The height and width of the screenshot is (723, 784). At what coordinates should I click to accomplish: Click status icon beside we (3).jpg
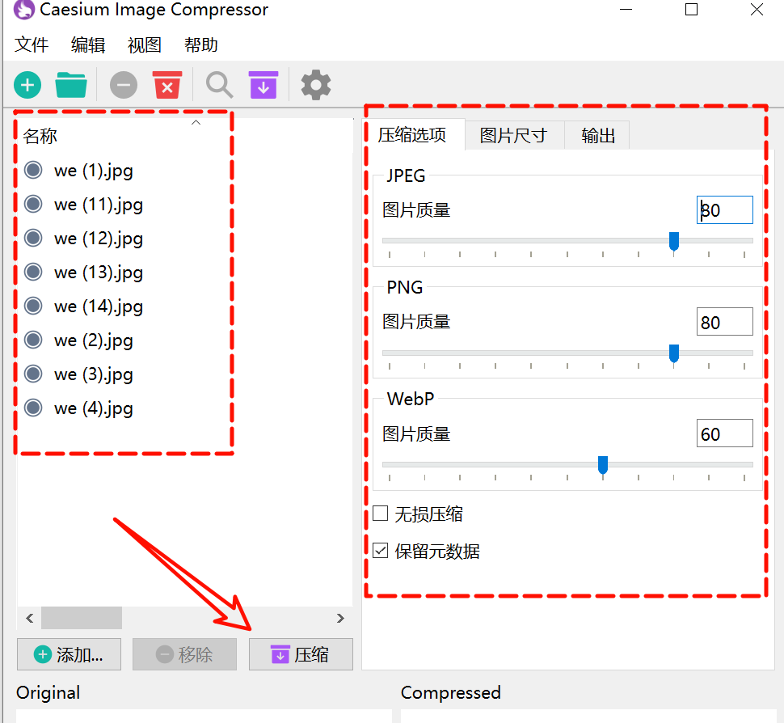33,374
